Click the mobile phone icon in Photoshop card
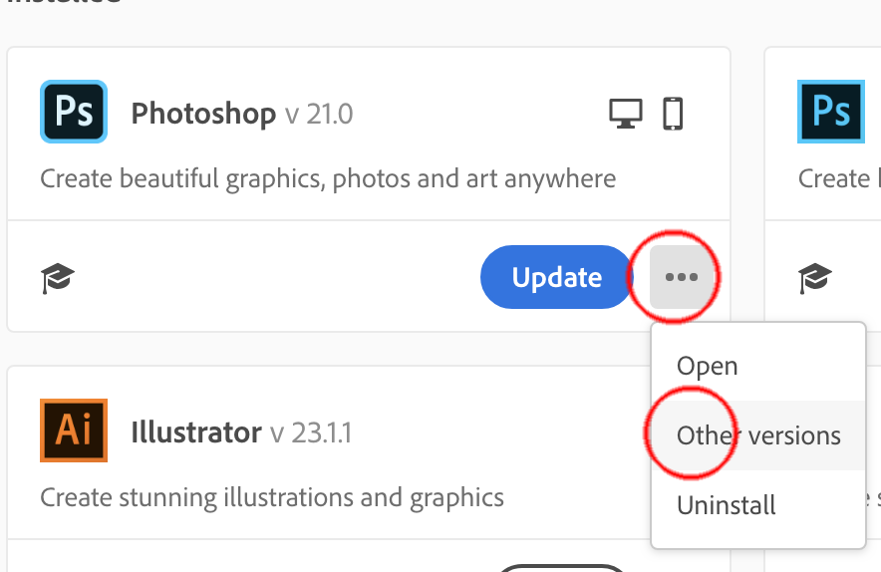 673,114
